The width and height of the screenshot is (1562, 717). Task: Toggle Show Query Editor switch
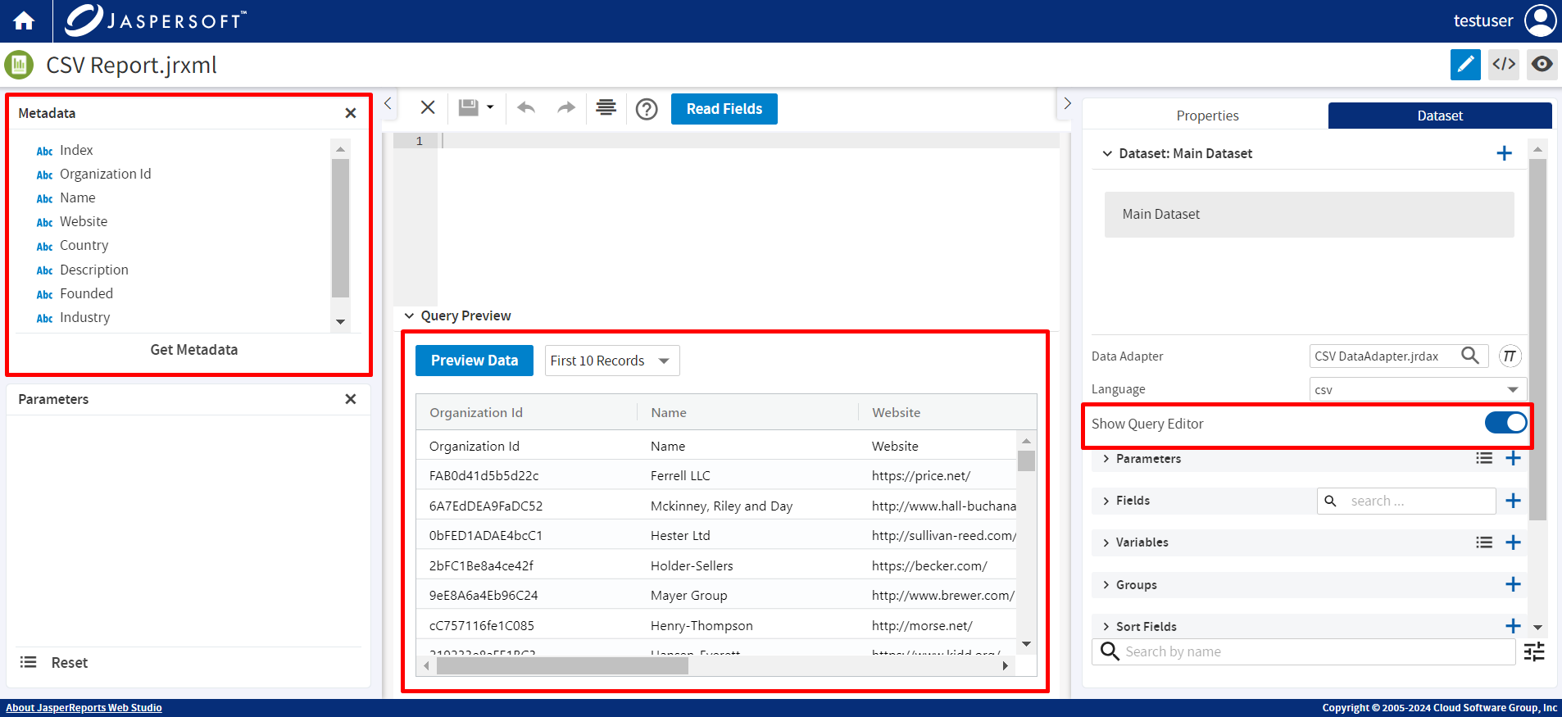(1505, 423)
